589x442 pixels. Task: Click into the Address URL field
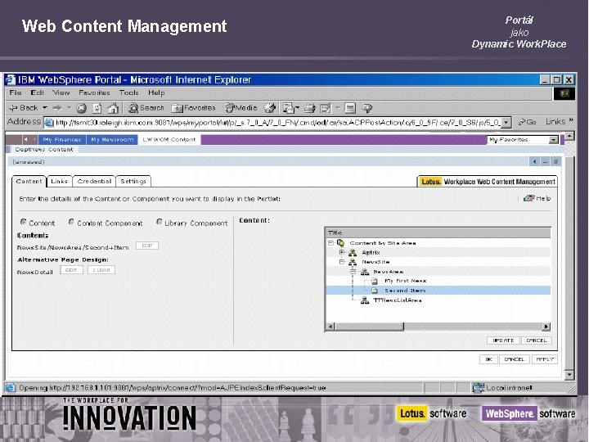[277, 123]
